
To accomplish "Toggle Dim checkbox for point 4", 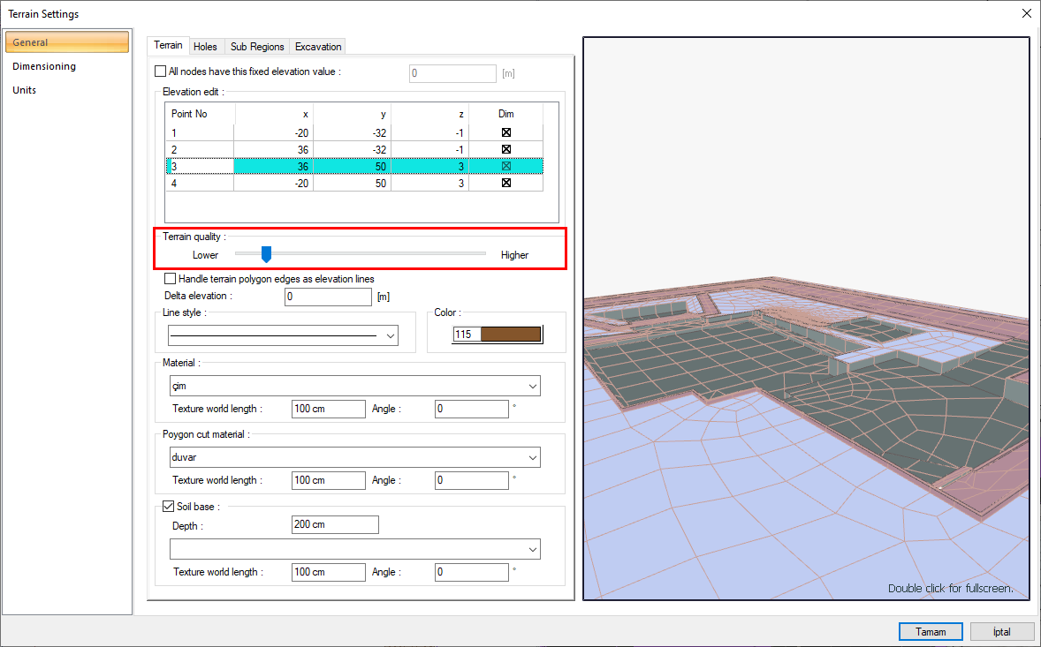I will pos(506,183).
